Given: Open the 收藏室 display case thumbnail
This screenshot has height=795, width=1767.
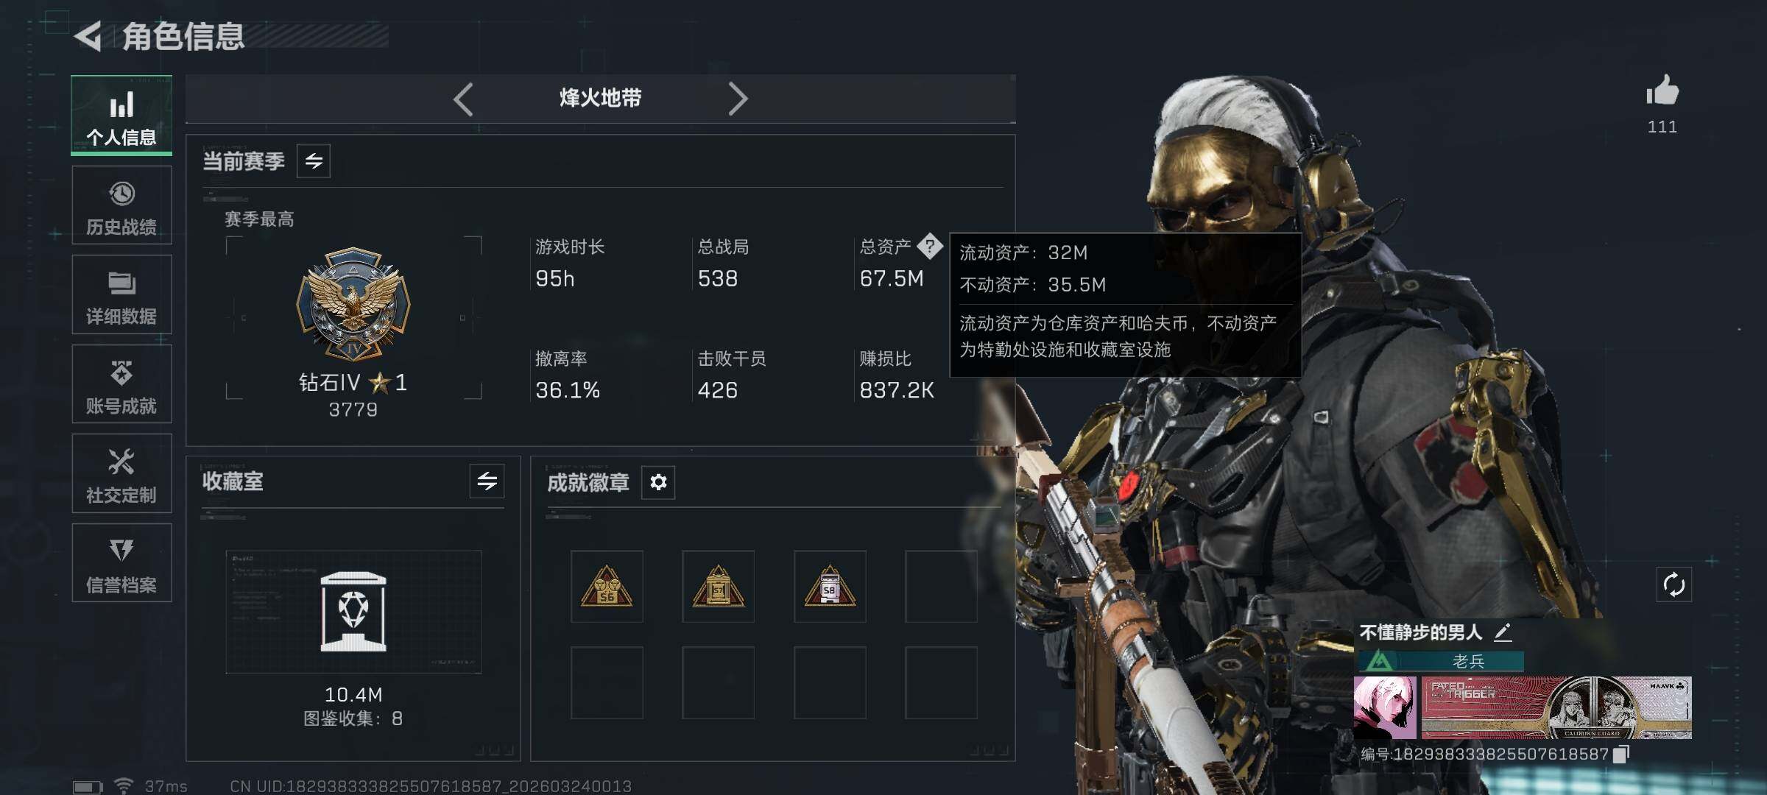Looking at the screenshot, I should (353, 612).
